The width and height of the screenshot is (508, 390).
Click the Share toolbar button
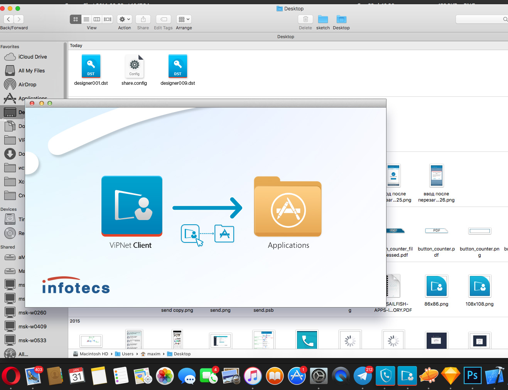(143, 19)
